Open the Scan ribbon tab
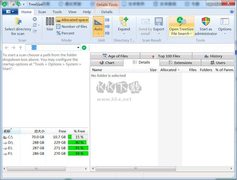The height and width of the screenshot is (180, 237). 42,12
